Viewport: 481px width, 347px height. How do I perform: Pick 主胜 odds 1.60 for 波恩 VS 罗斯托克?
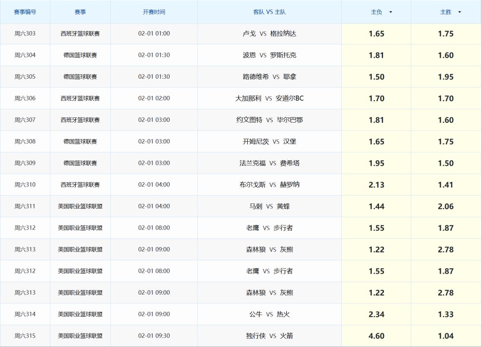tap(446, 56)
